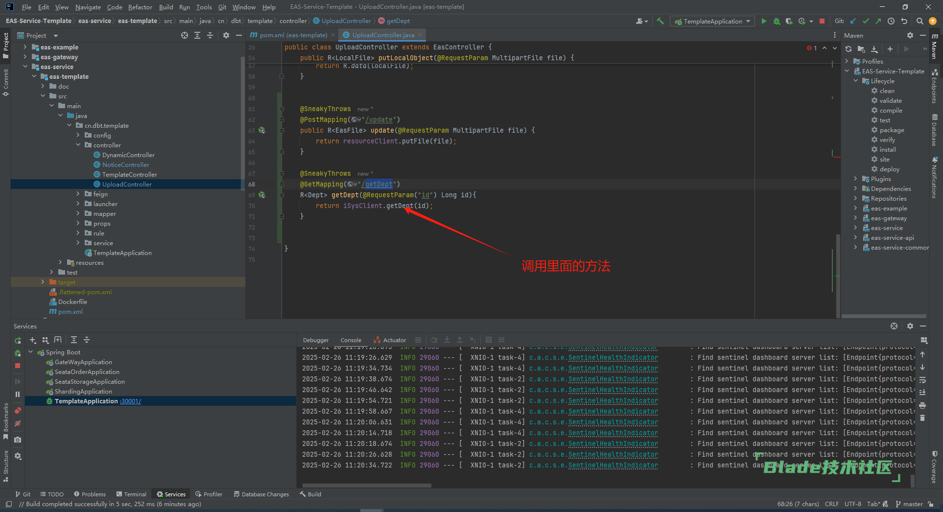Switch to the Actuator tab
The height and width of the screenshot is (512, 943).
(x=390, y=340)
